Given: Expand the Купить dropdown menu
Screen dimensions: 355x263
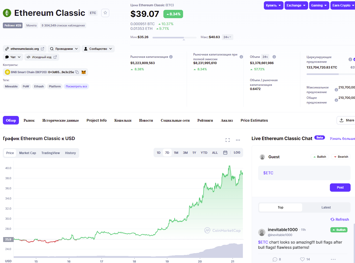Looking at the screenshot, I should pyautogui.click(x=273, y=5).
